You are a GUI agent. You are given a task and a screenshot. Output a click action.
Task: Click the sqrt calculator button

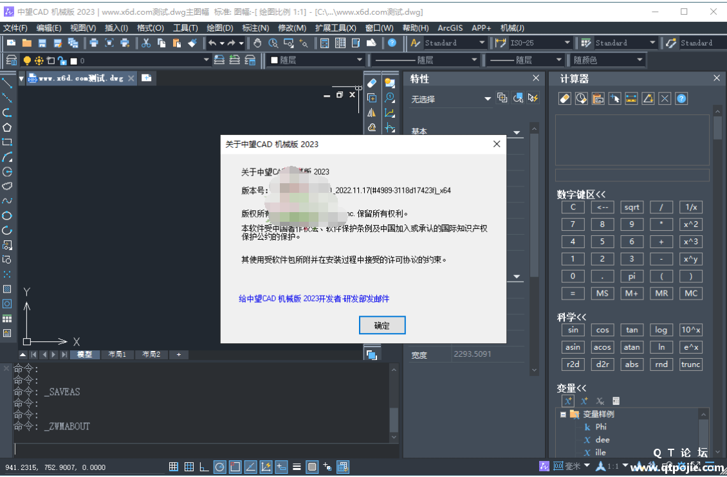coord(632,207)
